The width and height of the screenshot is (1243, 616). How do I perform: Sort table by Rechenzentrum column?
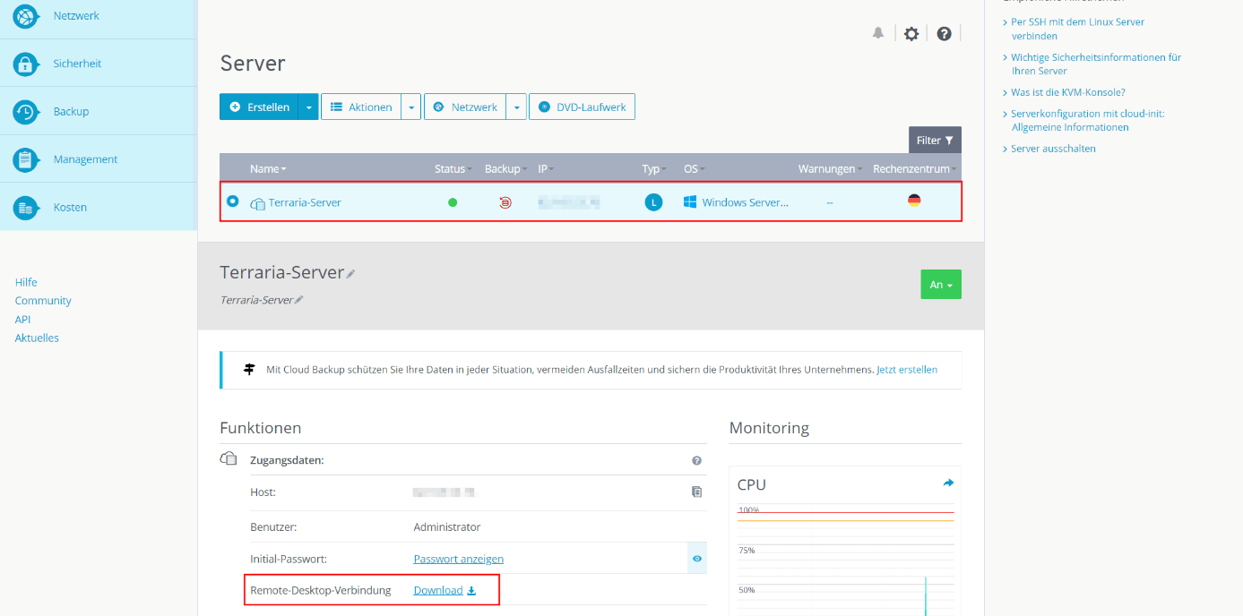(915, 168)
